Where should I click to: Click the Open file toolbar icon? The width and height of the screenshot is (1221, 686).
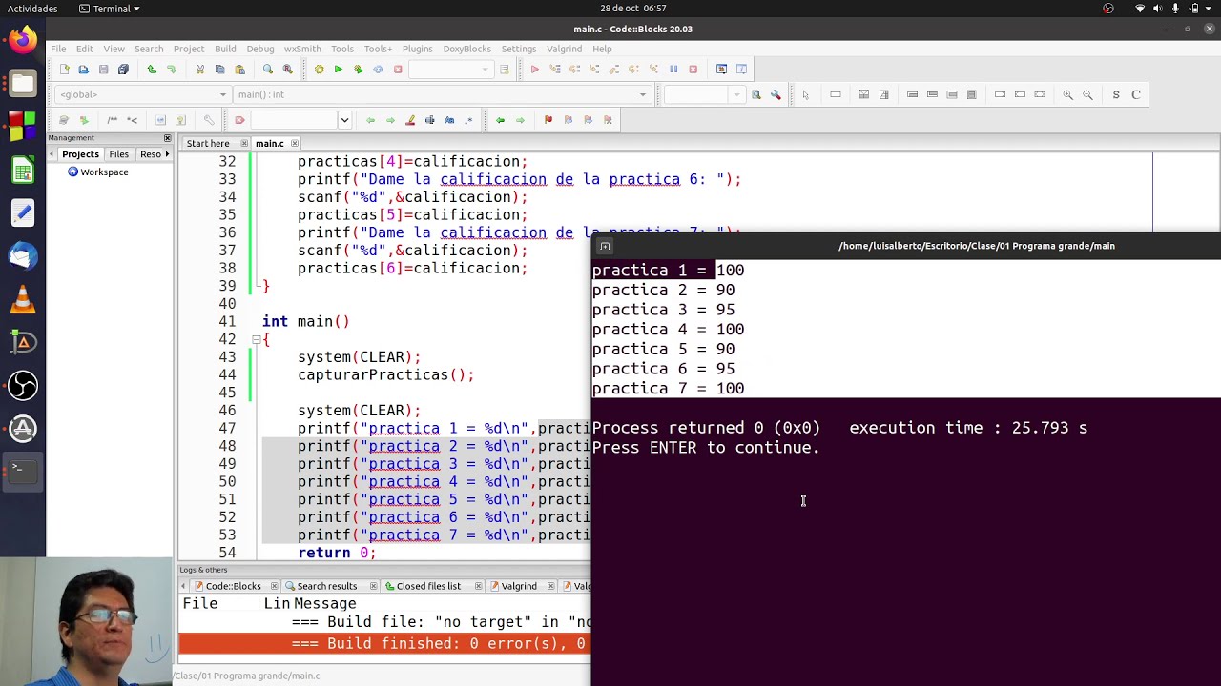[x=83, y=69]
